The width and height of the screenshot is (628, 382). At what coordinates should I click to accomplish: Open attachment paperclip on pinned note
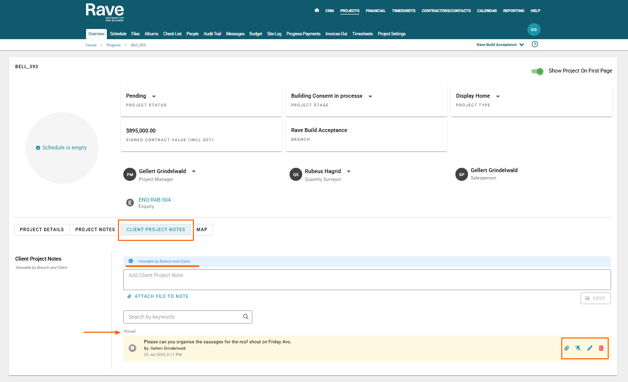567,348
